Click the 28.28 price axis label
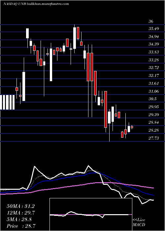This screenshot has height=231, width=165. coord(154,130)
